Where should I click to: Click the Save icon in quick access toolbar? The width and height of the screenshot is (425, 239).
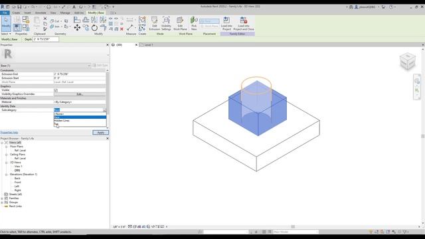coord(19,7)
